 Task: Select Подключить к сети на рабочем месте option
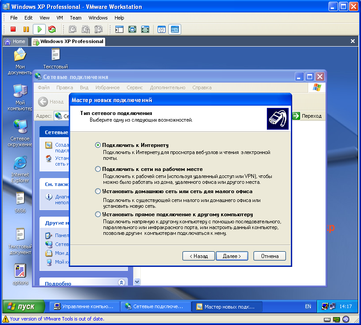(98, 169)
